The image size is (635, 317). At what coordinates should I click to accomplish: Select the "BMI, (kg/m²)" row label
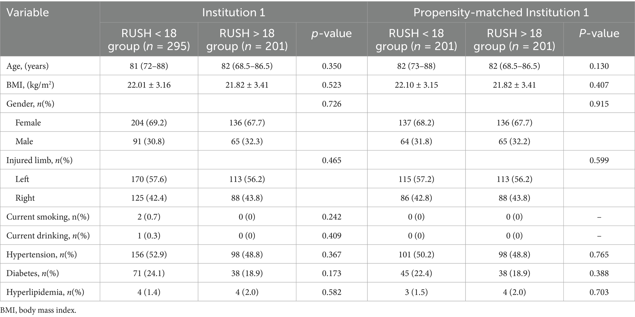coord(30,85)
